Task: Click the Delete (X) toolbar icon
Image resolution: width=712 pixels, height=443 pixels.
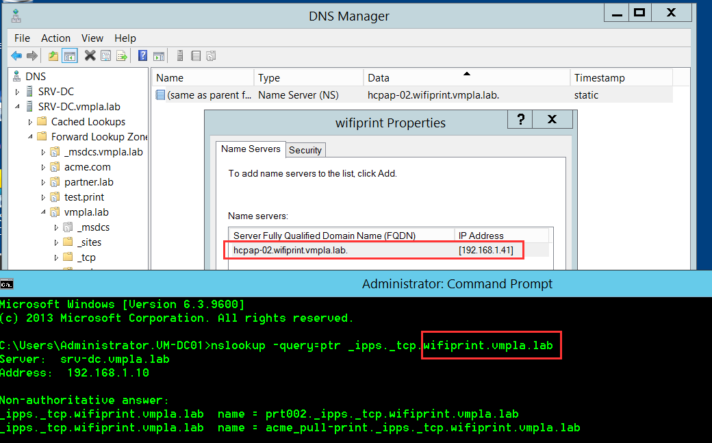Action: [x=90, y=56]
